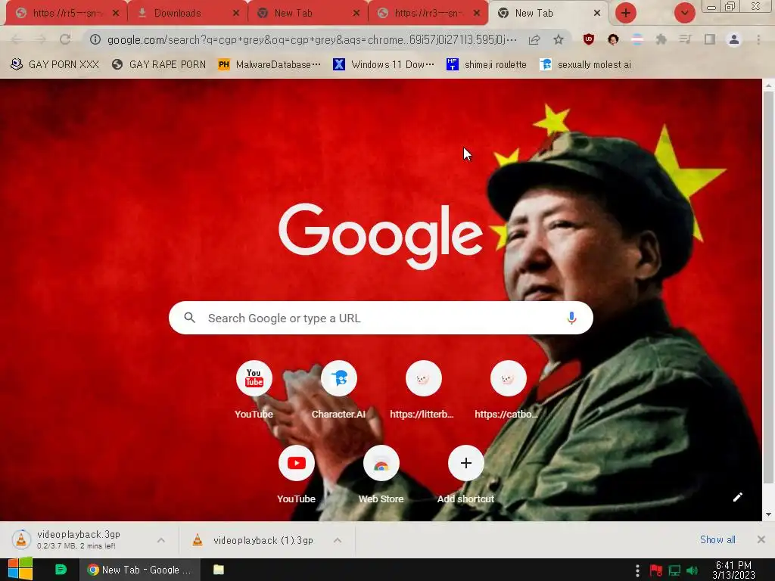Click the network icon in system tray
The image size is (775, 581).
674,570
